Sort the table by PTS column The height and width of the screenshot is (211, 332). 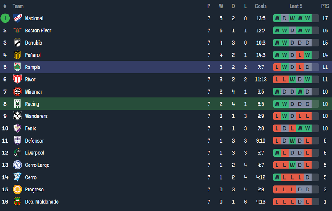325,6
